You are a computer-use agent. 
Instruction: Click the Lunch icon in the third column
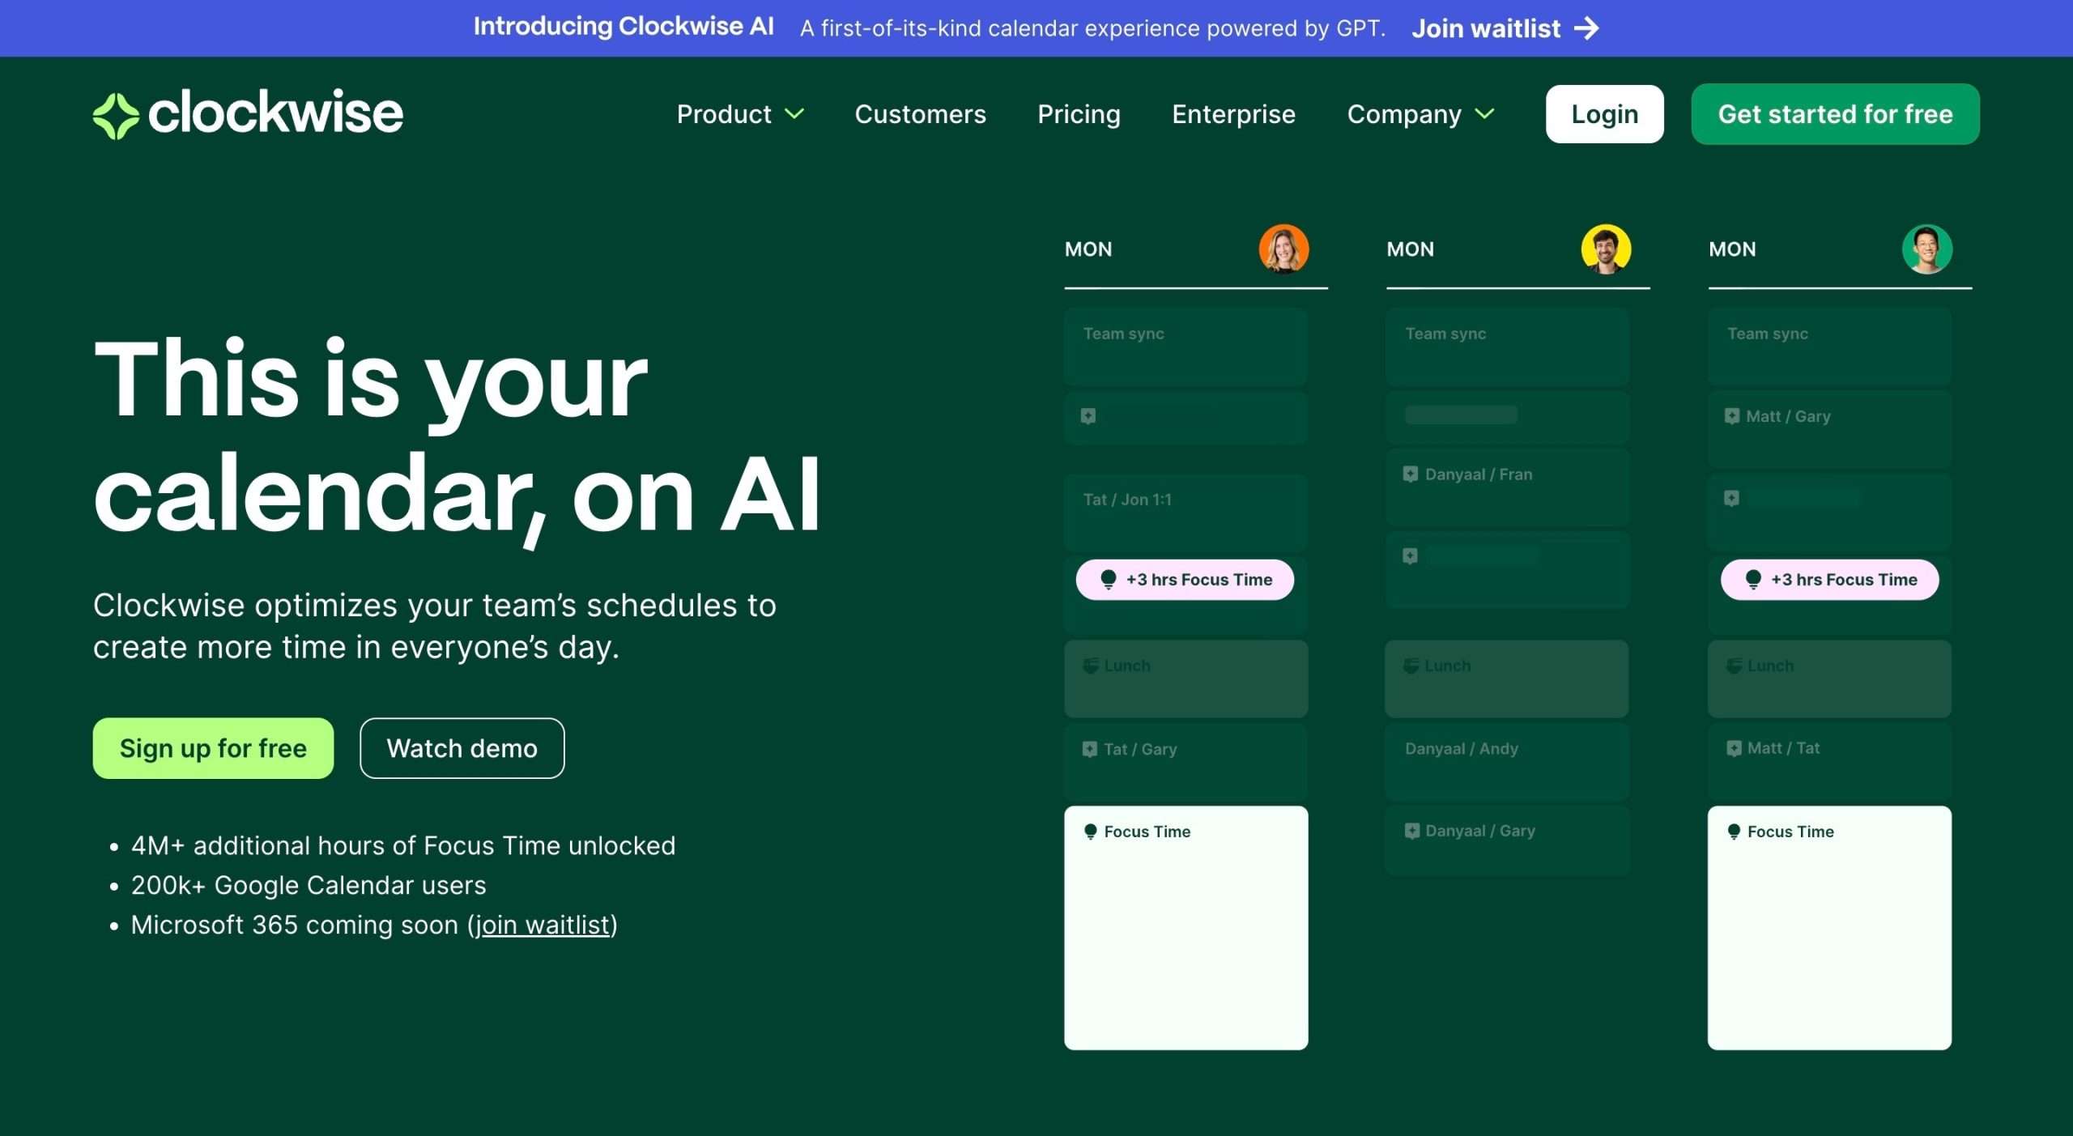click(x=1734, y=666)
